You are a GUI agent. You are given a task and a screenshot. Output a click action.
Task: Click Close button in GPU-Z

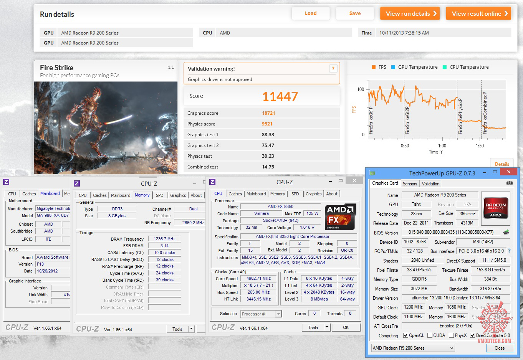500,348
